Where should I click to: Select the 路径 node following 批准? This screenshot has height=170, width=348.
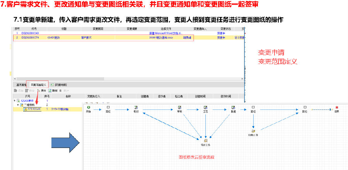pos(253,107)
